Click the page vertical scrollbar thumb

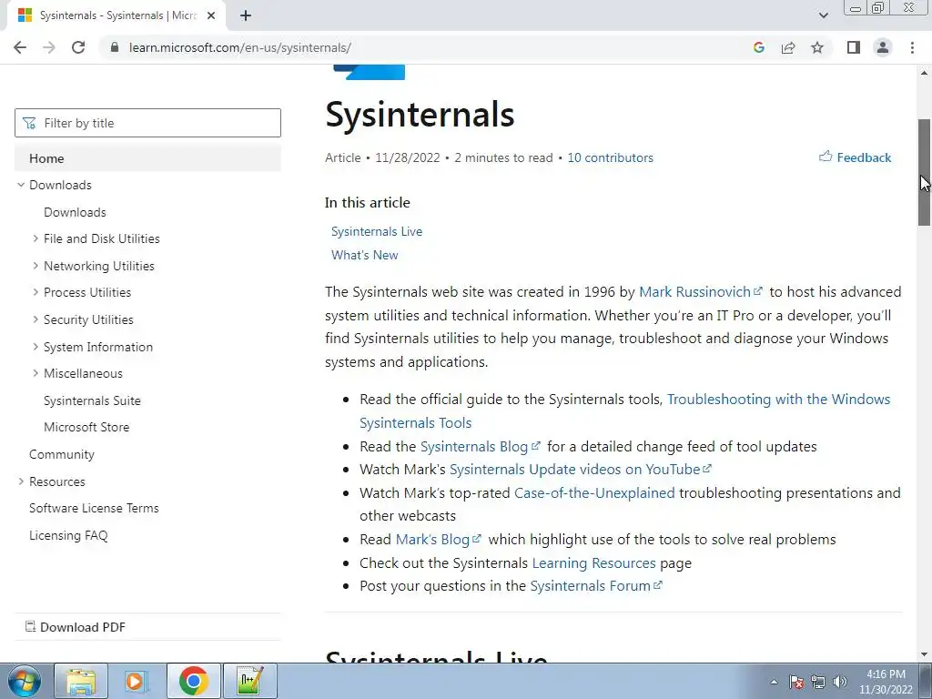pyautogui.click(x=924, y=172)
